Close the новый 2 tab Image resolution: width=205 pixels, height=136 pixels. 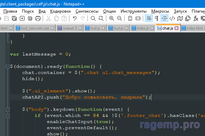click(x=80, y=28)
